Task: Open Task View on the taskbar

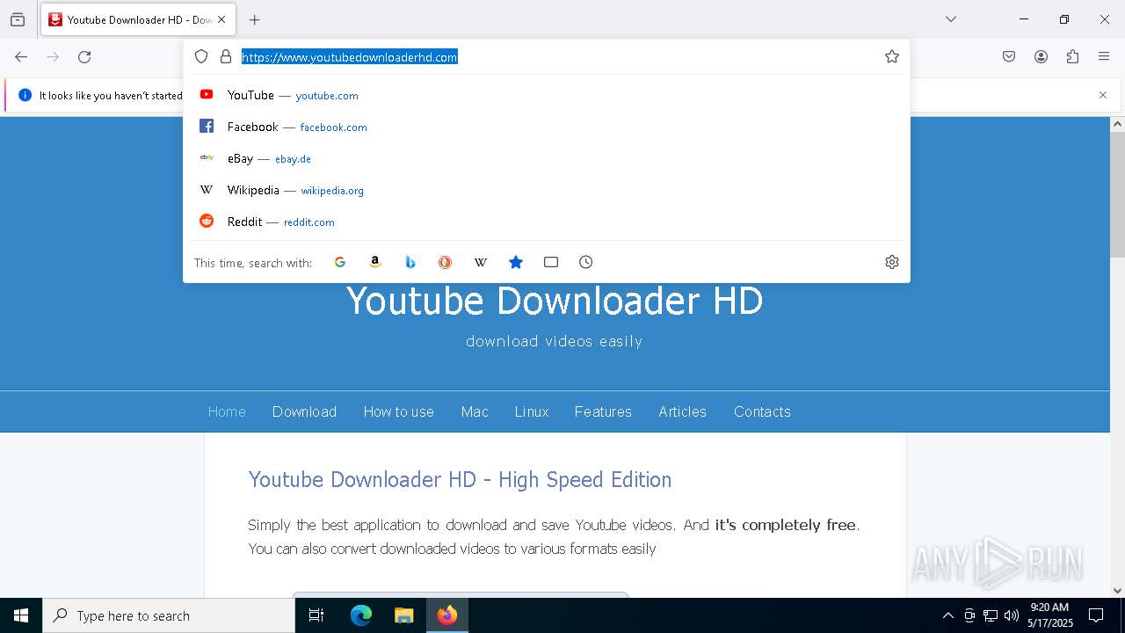Action: (316, 615)
